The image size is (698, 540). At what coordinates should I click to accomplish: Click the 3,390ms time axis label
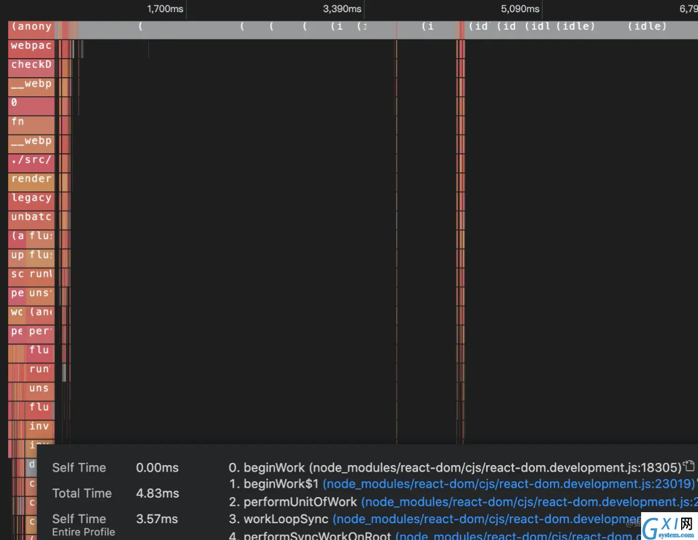pyautogui.click(x=343, y=9)
